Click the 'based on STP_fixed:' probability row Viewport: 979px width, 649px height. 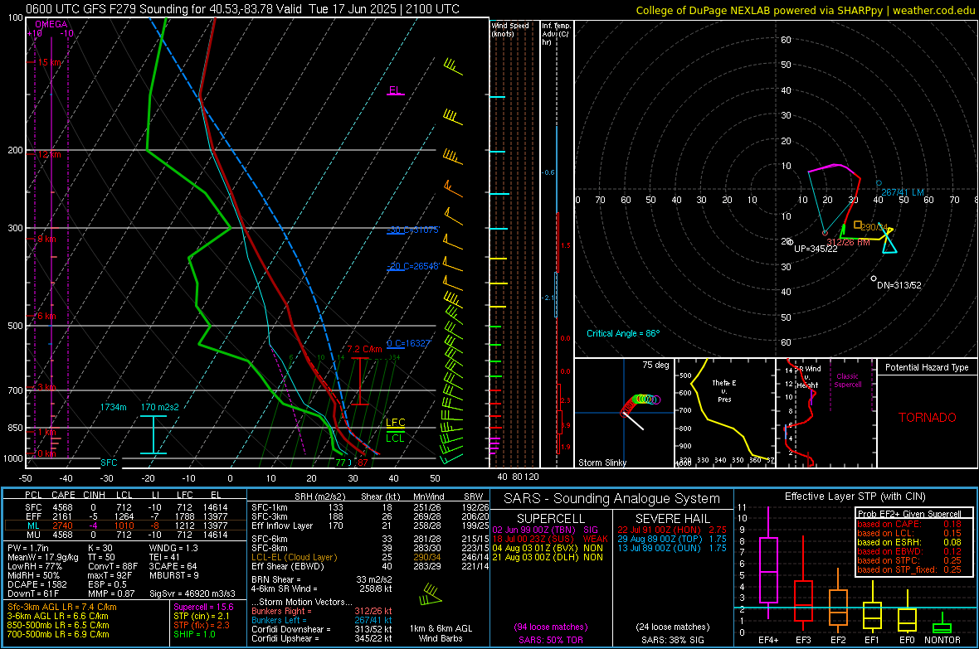909,569
